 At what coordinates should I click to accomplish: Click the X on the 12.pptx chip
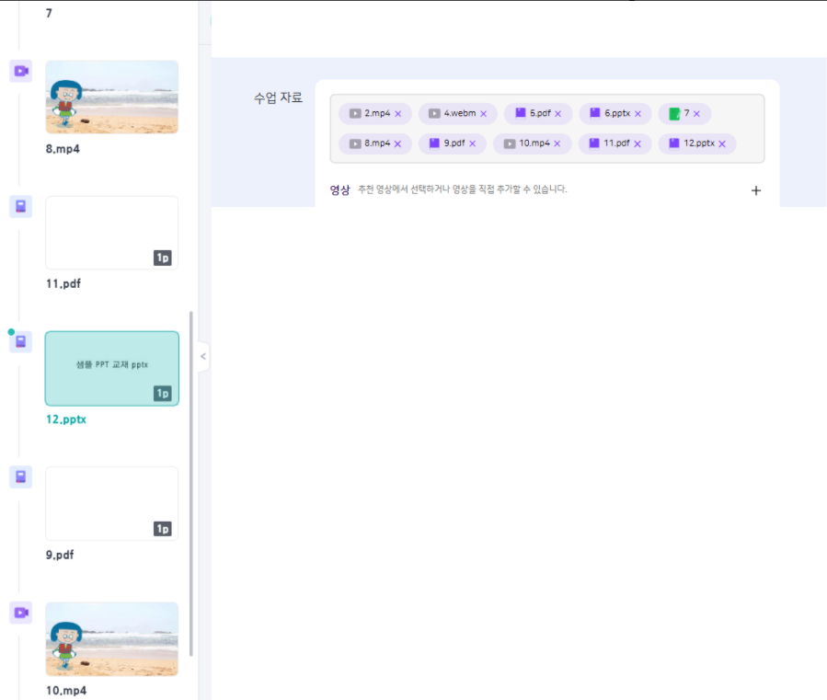722,143
